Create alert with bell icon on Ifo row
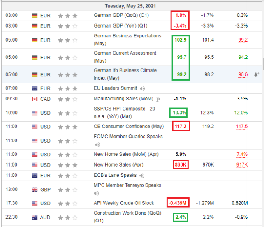This screenshot has height=227, width=264. click(x=257, y=74)
